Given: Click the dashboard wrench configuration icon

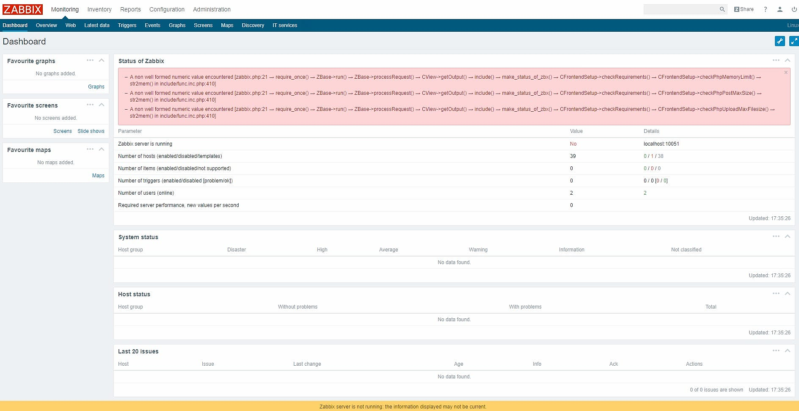Looking at the screenshot, I should click(x=780, y=41).
